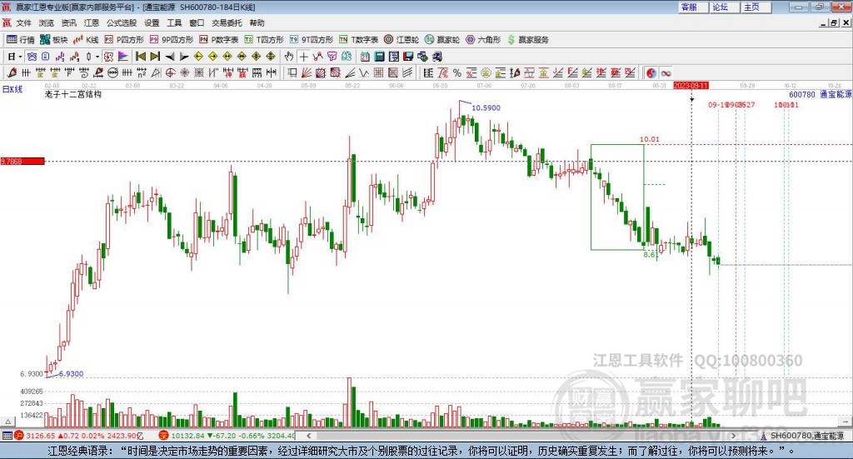This screenshot has height=459, width=853.
Task: Click the 老子十二宫结构 label
Action: click(73, 94)
